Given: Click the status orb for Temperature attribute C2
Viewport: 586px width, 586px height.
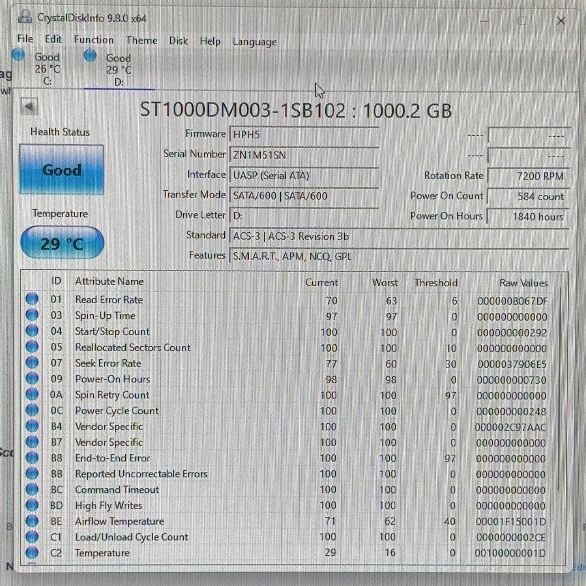Looking at the screenshot, I should coord(32,552).
